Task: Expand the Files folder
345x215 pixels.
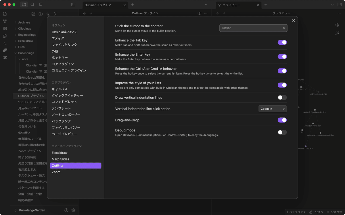Action: (21, 47)
